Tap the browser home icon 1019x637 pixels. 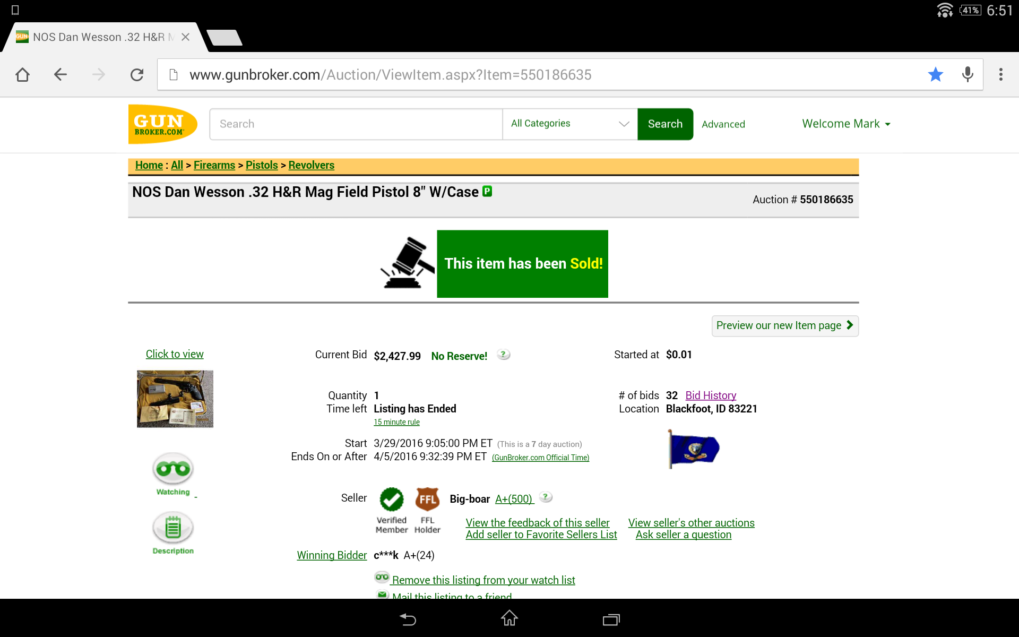(22, 75)
